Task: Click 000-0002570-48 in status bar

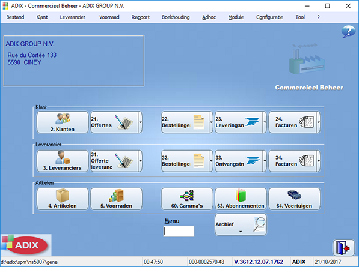Action: pyautogui.click(x=206, y=262)
